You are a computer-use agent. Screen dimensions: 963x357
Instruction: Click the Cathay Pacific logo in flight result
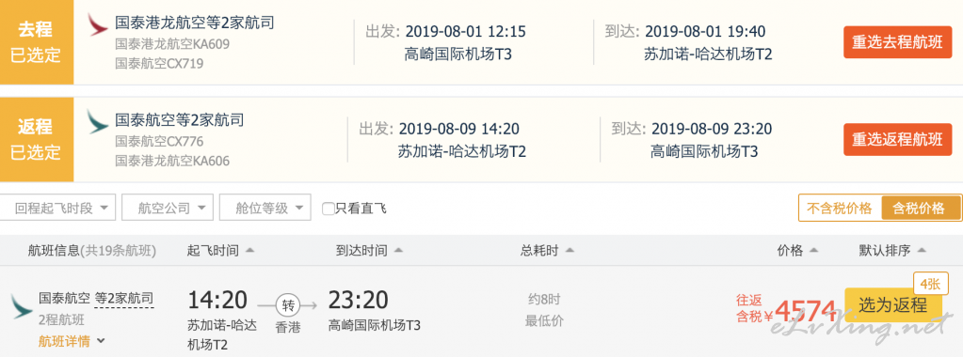tap(22, 306)
